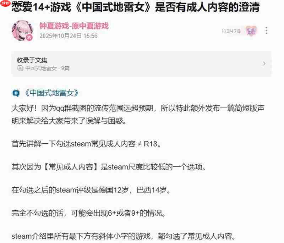Click the post timestamp 2025年10月24日 15:56
284x243 pixels.
[69, 36]
